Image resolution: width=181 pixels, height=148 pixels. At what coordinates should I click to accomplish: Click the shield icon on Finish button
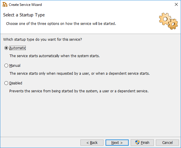pos(137,142)
